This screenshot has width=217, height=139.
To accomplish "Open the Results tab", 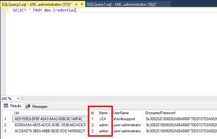I will tap(12, 106).
